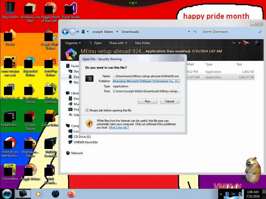The image size is (266, 199).
Task: Click New folder in the toolbar
Action: pos(143,43)
